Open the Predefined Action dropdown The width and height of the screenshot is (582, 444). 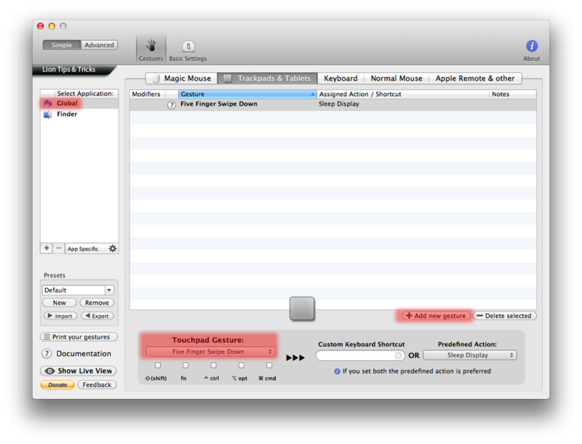[470, 355]
